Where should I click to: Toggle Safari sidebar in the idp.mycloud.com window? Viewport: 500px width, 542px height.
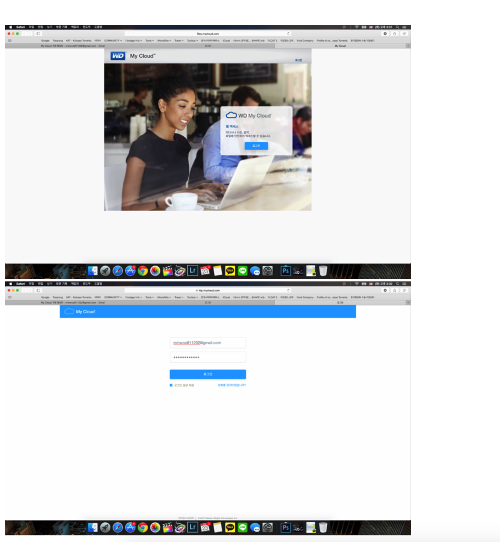point(38,290)
